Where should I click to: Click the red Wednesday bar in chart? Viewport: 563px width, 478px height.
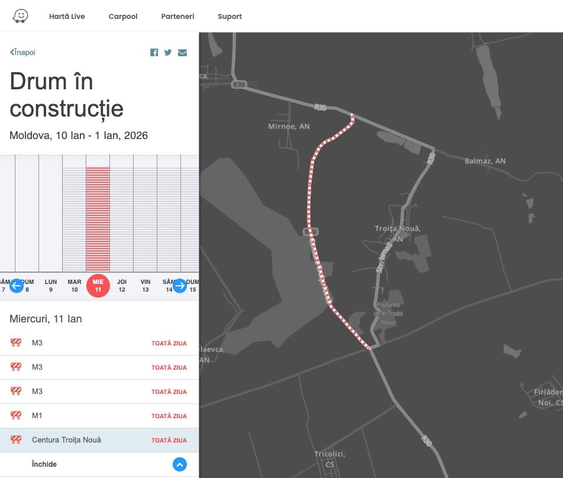coord(98,219)
